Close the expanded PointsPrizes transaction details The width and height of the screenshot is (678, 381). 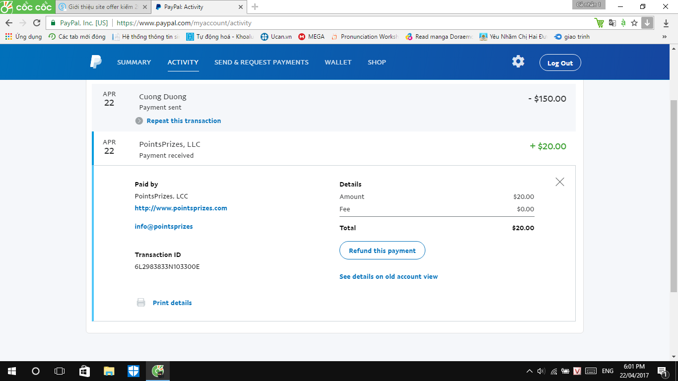point(560,182)
